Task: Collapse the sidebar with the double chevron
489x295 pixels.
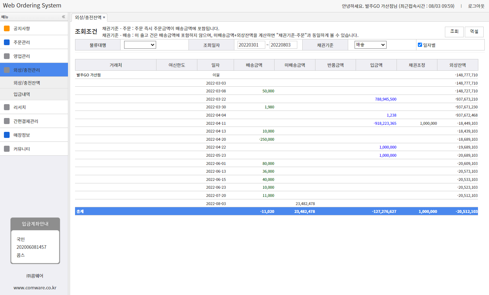Action: coord(63,17)
